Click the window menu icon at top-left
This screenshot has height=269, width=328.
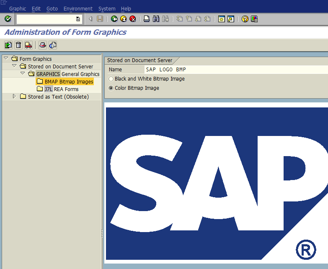(x=4, y=2)
